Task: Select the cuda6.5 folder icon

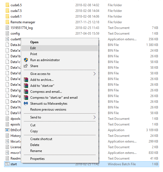Action: (7, 5)
